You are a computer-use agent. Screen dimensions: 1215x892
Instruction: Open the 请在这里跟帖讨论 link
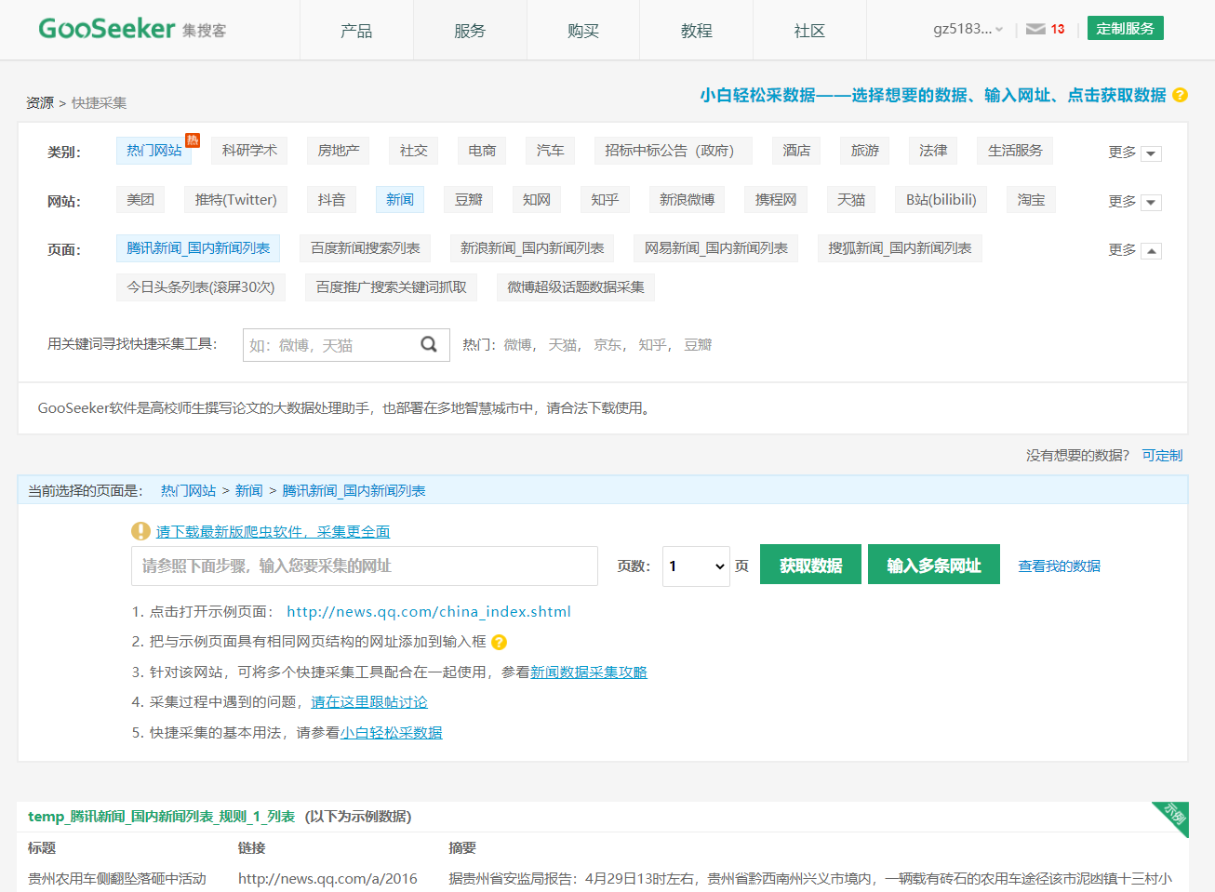(369, 702)
